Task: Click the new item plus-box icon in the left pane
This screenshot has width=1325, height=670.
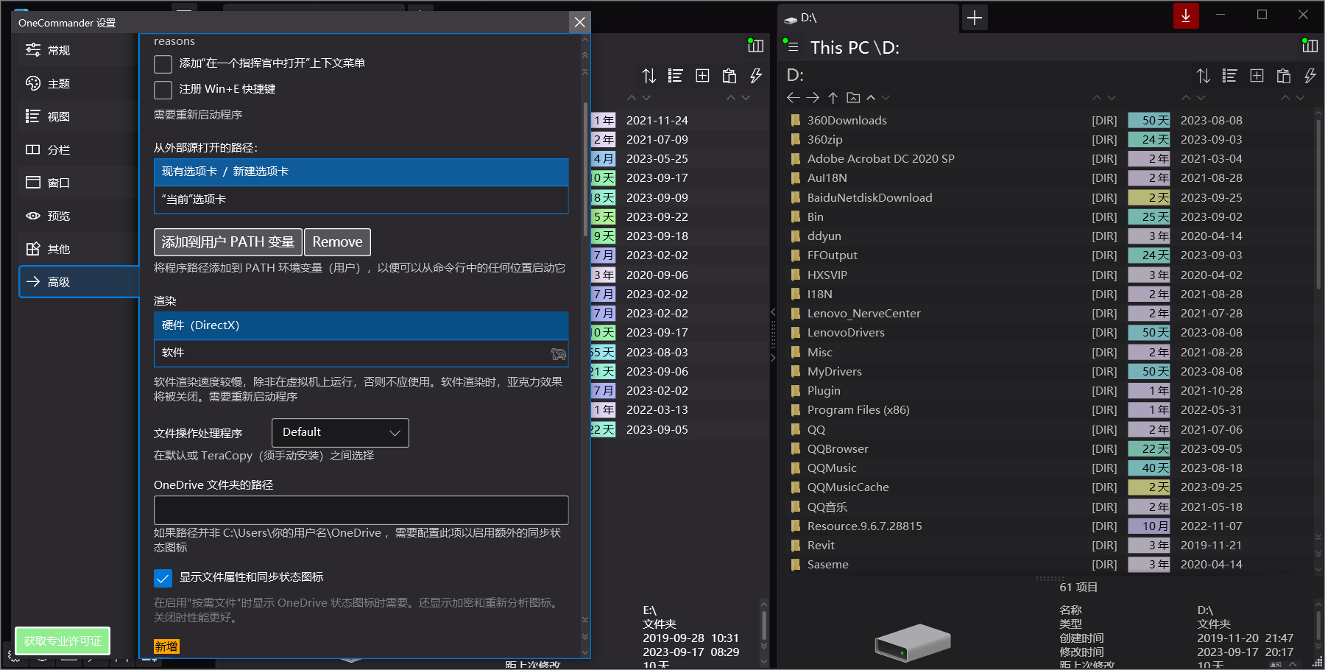Action: click(x=702, y=75)
